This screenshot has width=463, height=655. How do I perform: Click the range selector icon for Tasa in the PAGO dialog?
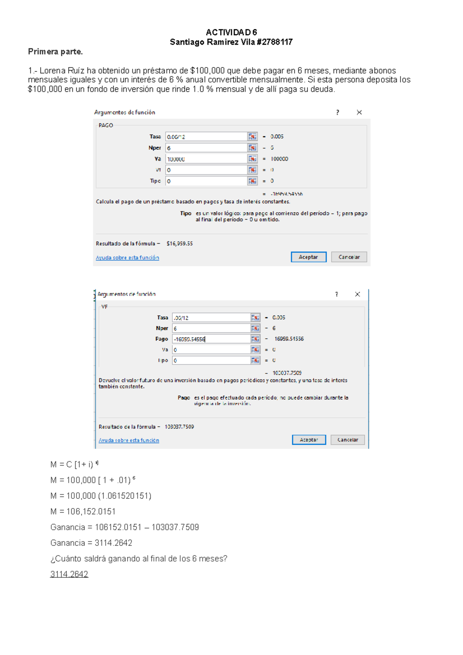(x=252, y=137)
